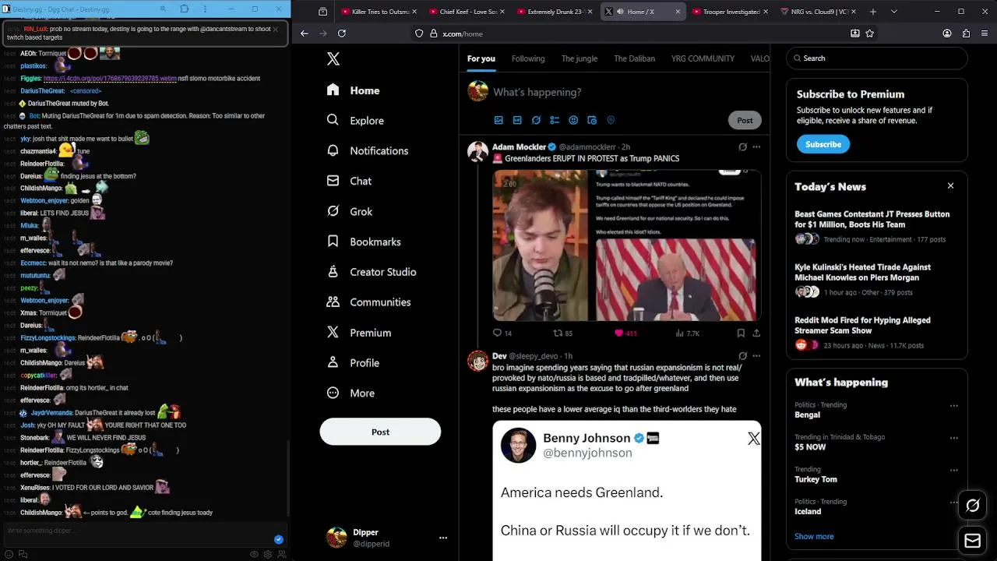Open the 4cdn link posted by Figgles
The image size is (997, 561).
(x=110, y=79)
